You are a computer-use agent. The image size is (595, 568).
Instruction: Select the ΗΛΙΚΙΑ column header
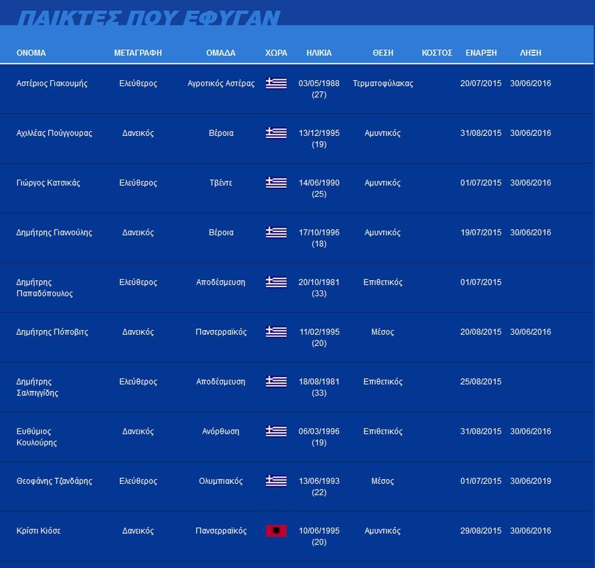click(319, 53)
